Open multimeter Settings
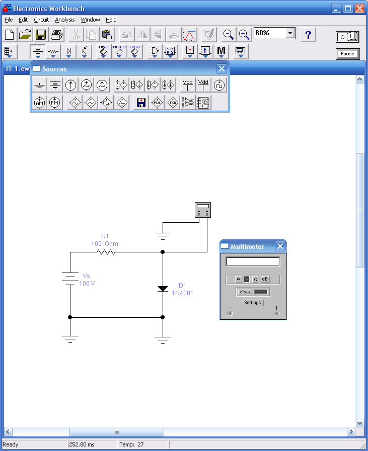Viewport: 368px width, 451px height. (253, 303)
